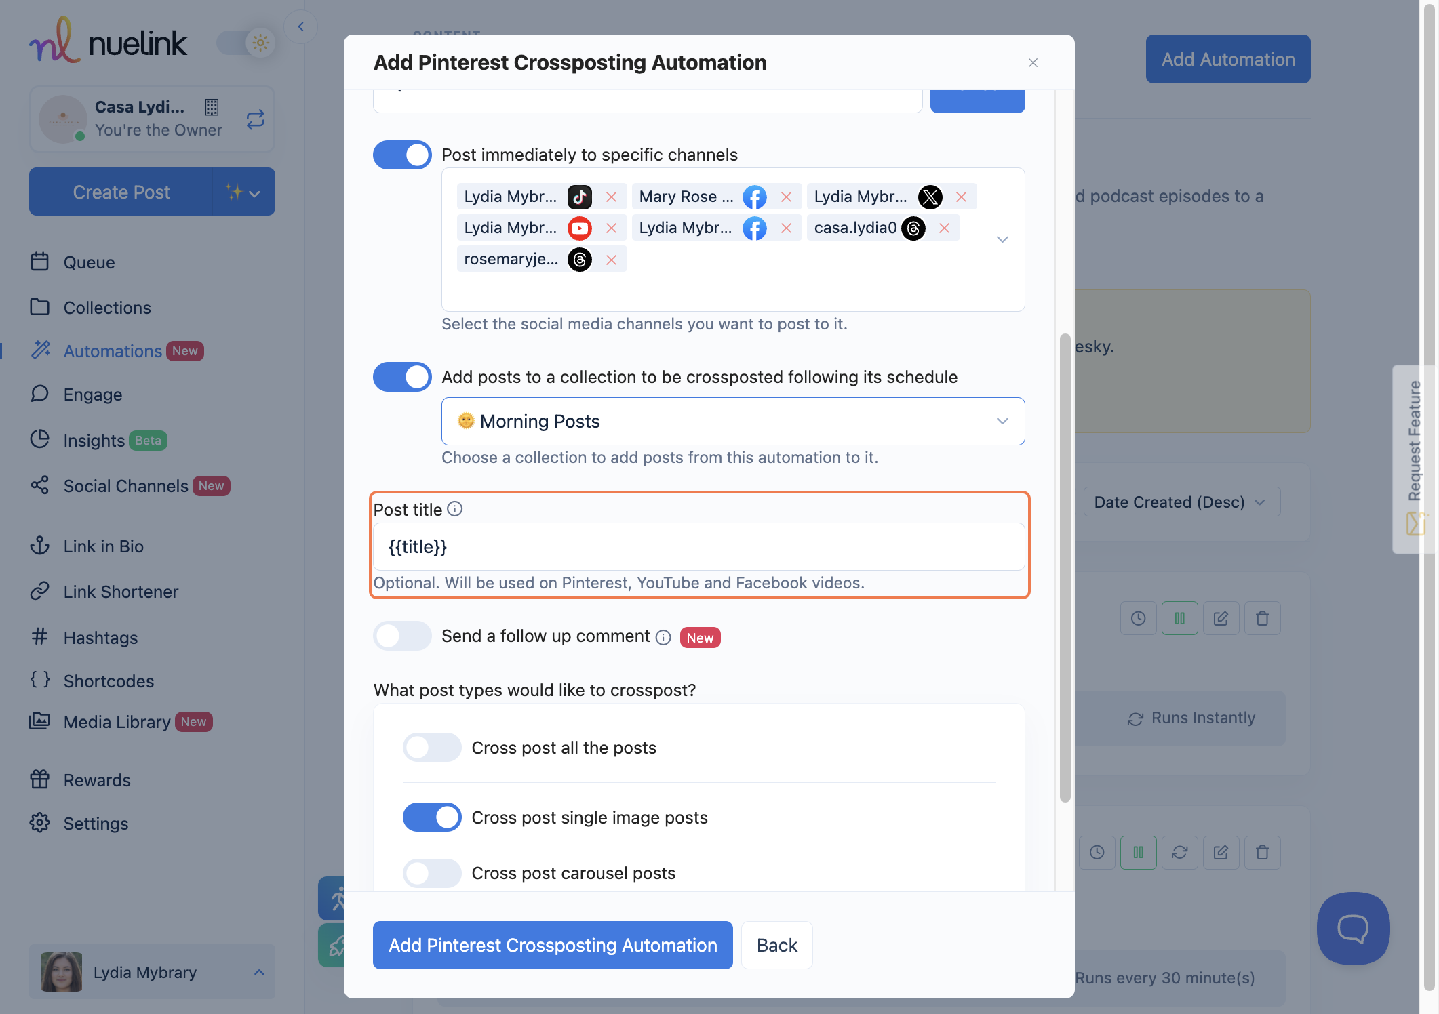Viewport: 1439px width, 1014px height.
Task: Click the Post title info icon
Action: [455, 509]
